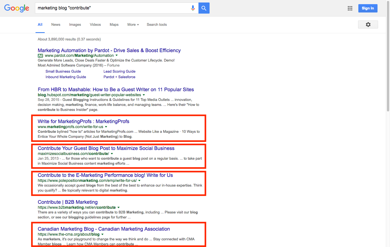The image size is (390, 247).
Task: Expand arrow beside maximizesocialbusiness.com URL
Action: point(112,154)
